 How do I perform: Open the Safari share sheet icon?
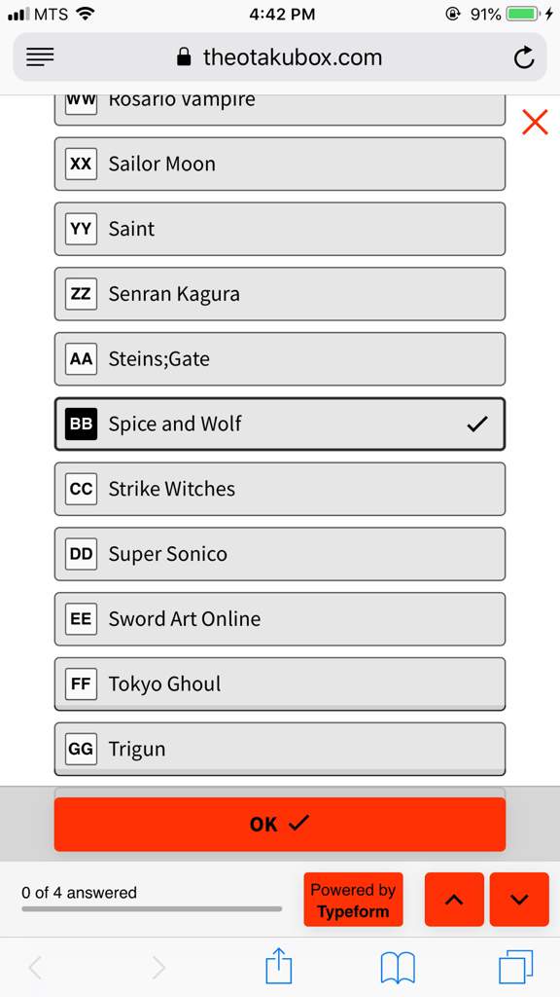pos(279,967)
